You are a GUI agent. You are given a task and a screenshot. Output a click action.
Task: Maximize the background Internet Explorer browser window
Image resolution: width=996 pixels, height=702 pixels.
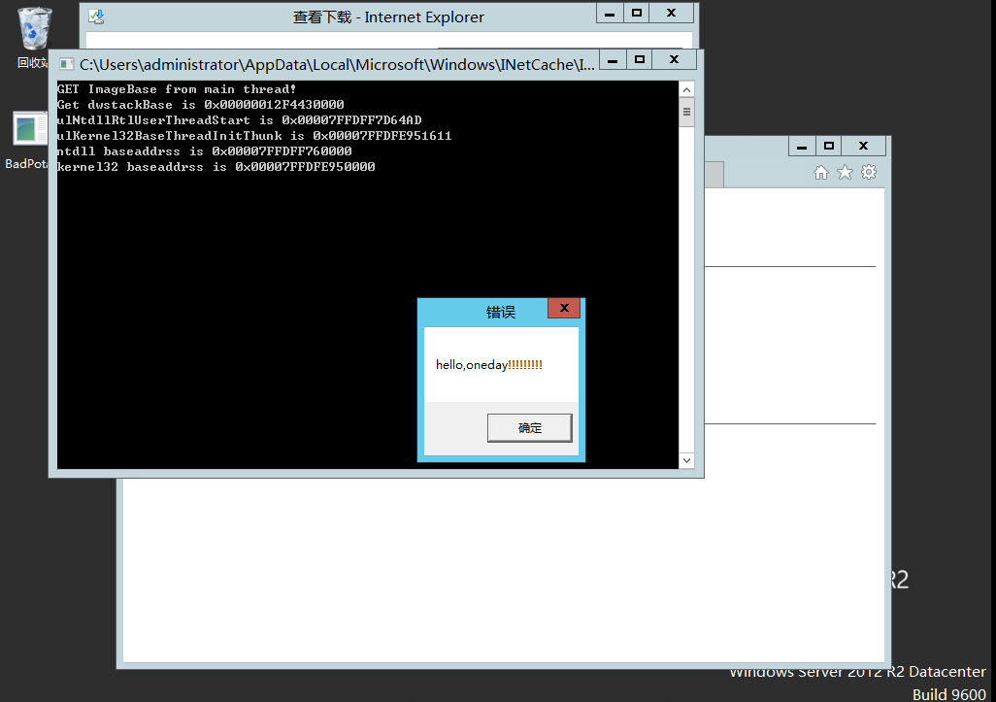[828, 146]
